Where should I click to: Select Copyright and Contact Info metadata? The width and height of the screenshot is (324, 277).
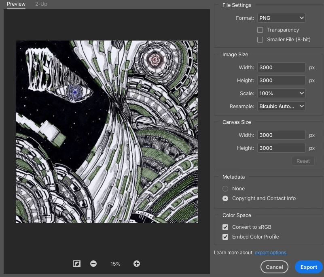pos(225,198)
